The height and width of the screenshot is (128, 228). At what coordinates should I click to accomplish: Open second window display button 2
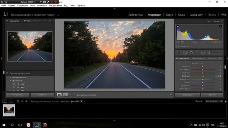(11, 101)
